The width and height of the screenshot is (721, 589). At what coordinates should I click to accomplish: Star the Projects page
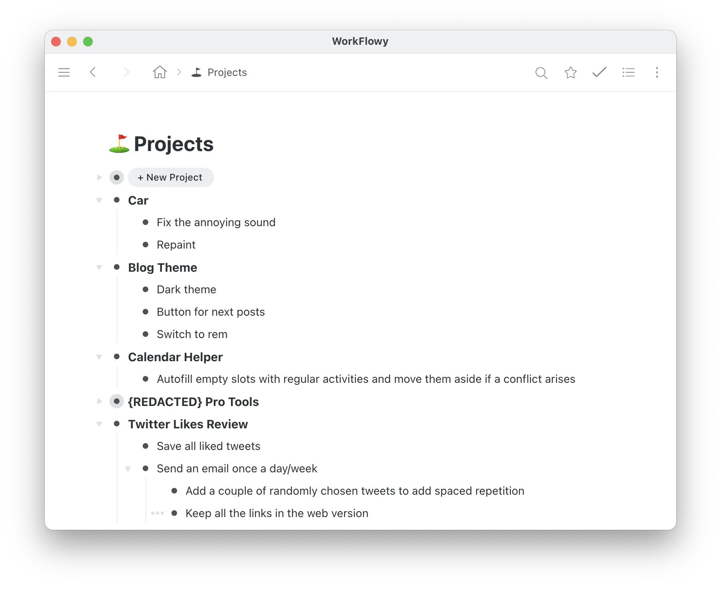click(570, 72)
